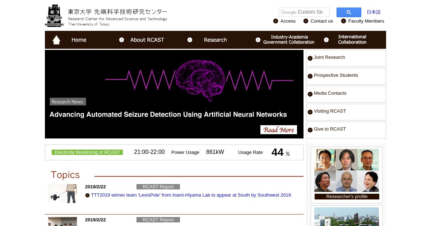
Task: Go to the Access page
Action: (288, 21)
